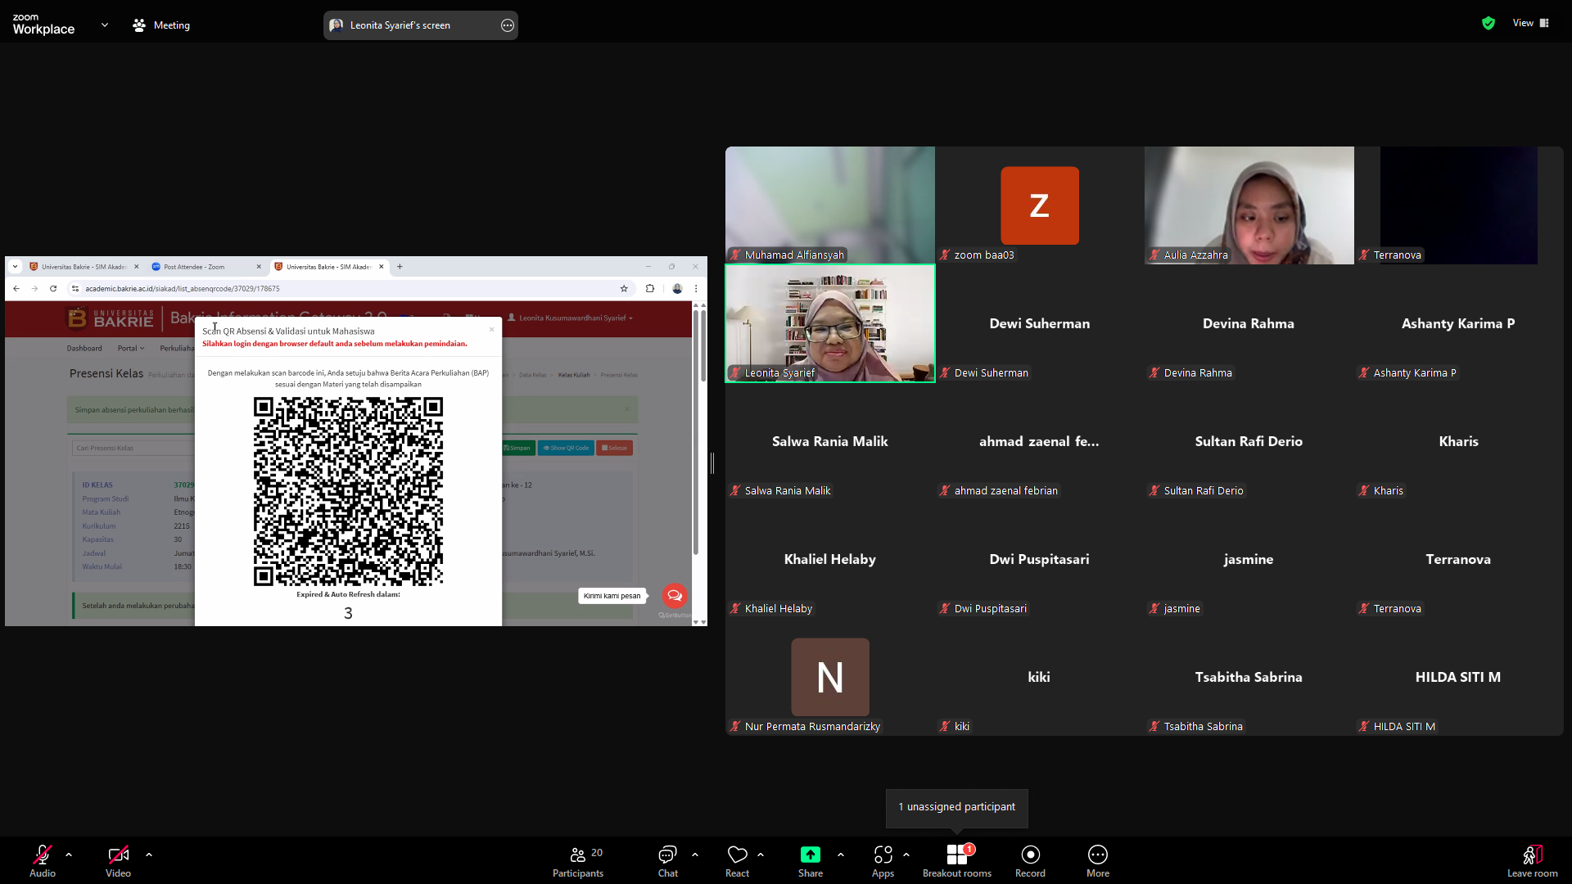Viewport: 1572px width, 884px height.
Task: Select the HILDA SITI M participant tile
Action: pos(1459,677)
